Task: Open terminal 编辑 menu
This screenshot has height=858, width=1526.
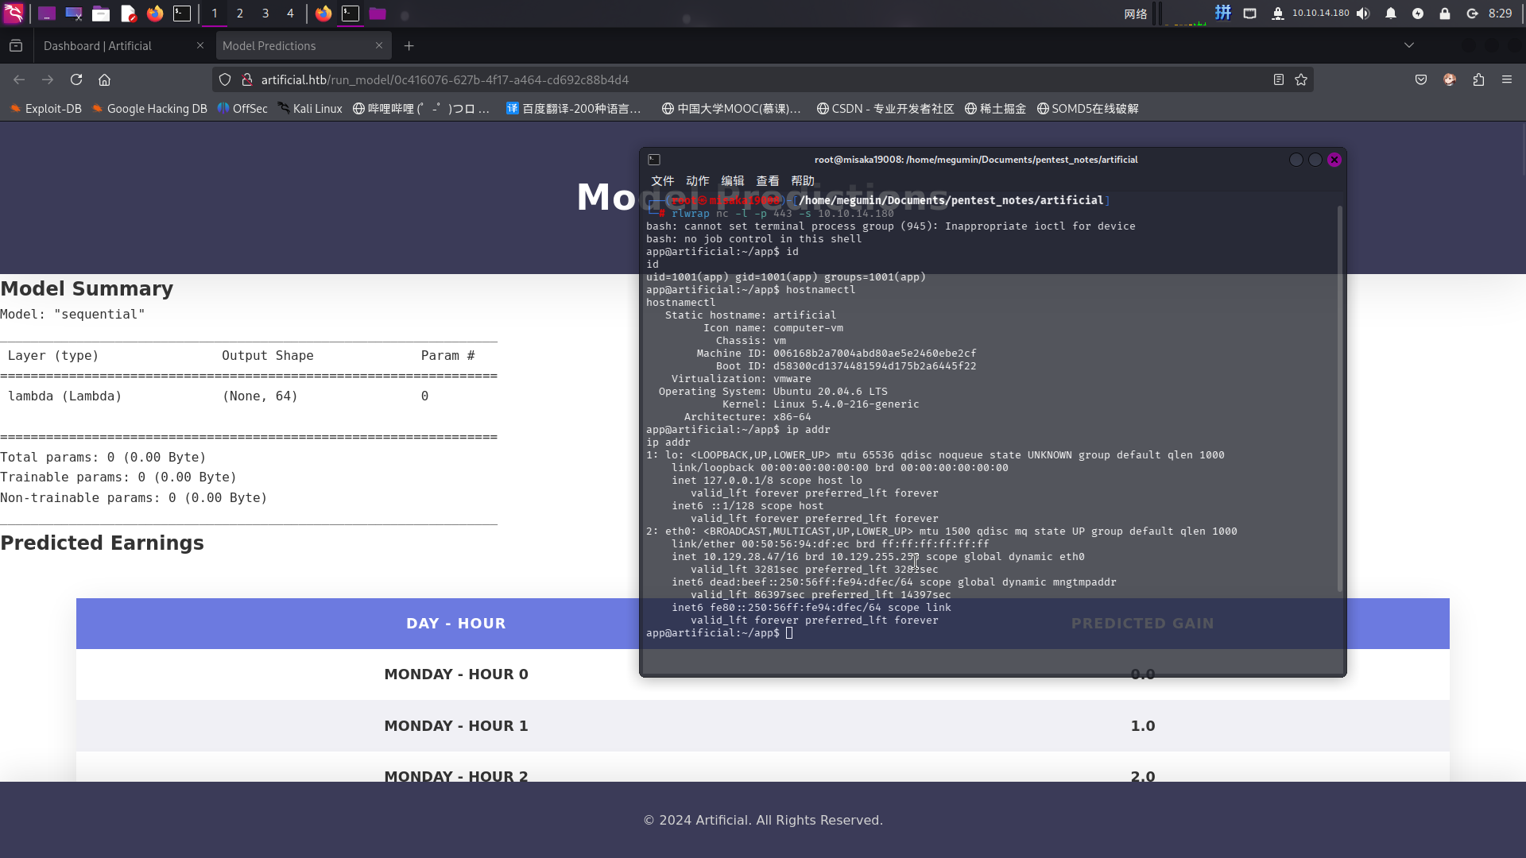Action: 732,181
